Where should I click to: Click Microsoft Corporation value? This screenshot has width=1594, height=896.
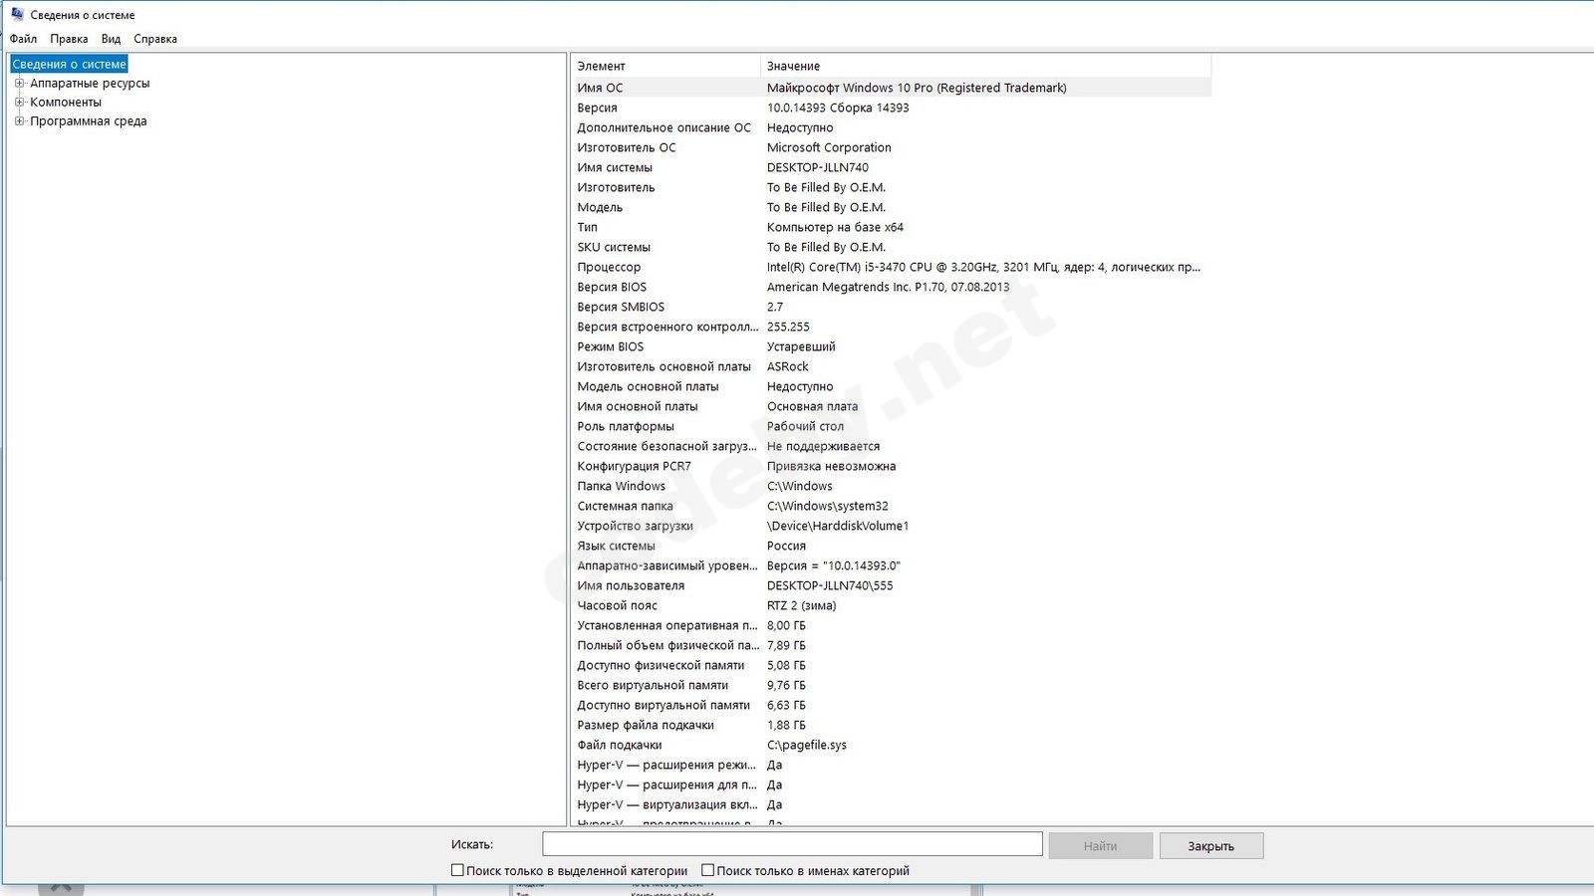coord(829,147)
